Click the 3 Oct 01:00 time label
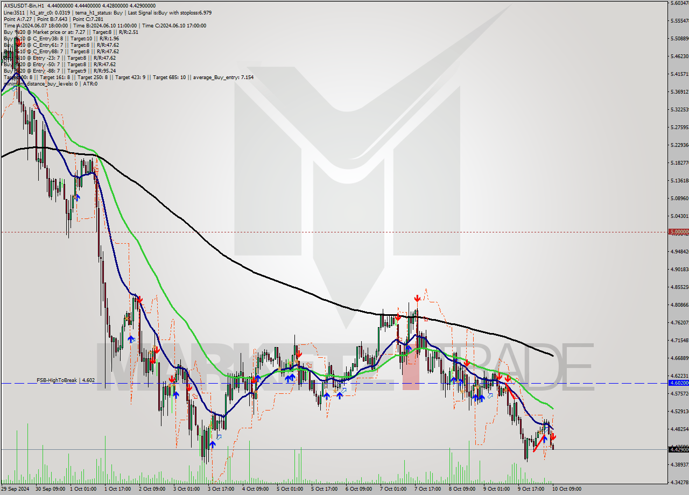Viewport: 689px width, 495px height. (x=188, y=489)
